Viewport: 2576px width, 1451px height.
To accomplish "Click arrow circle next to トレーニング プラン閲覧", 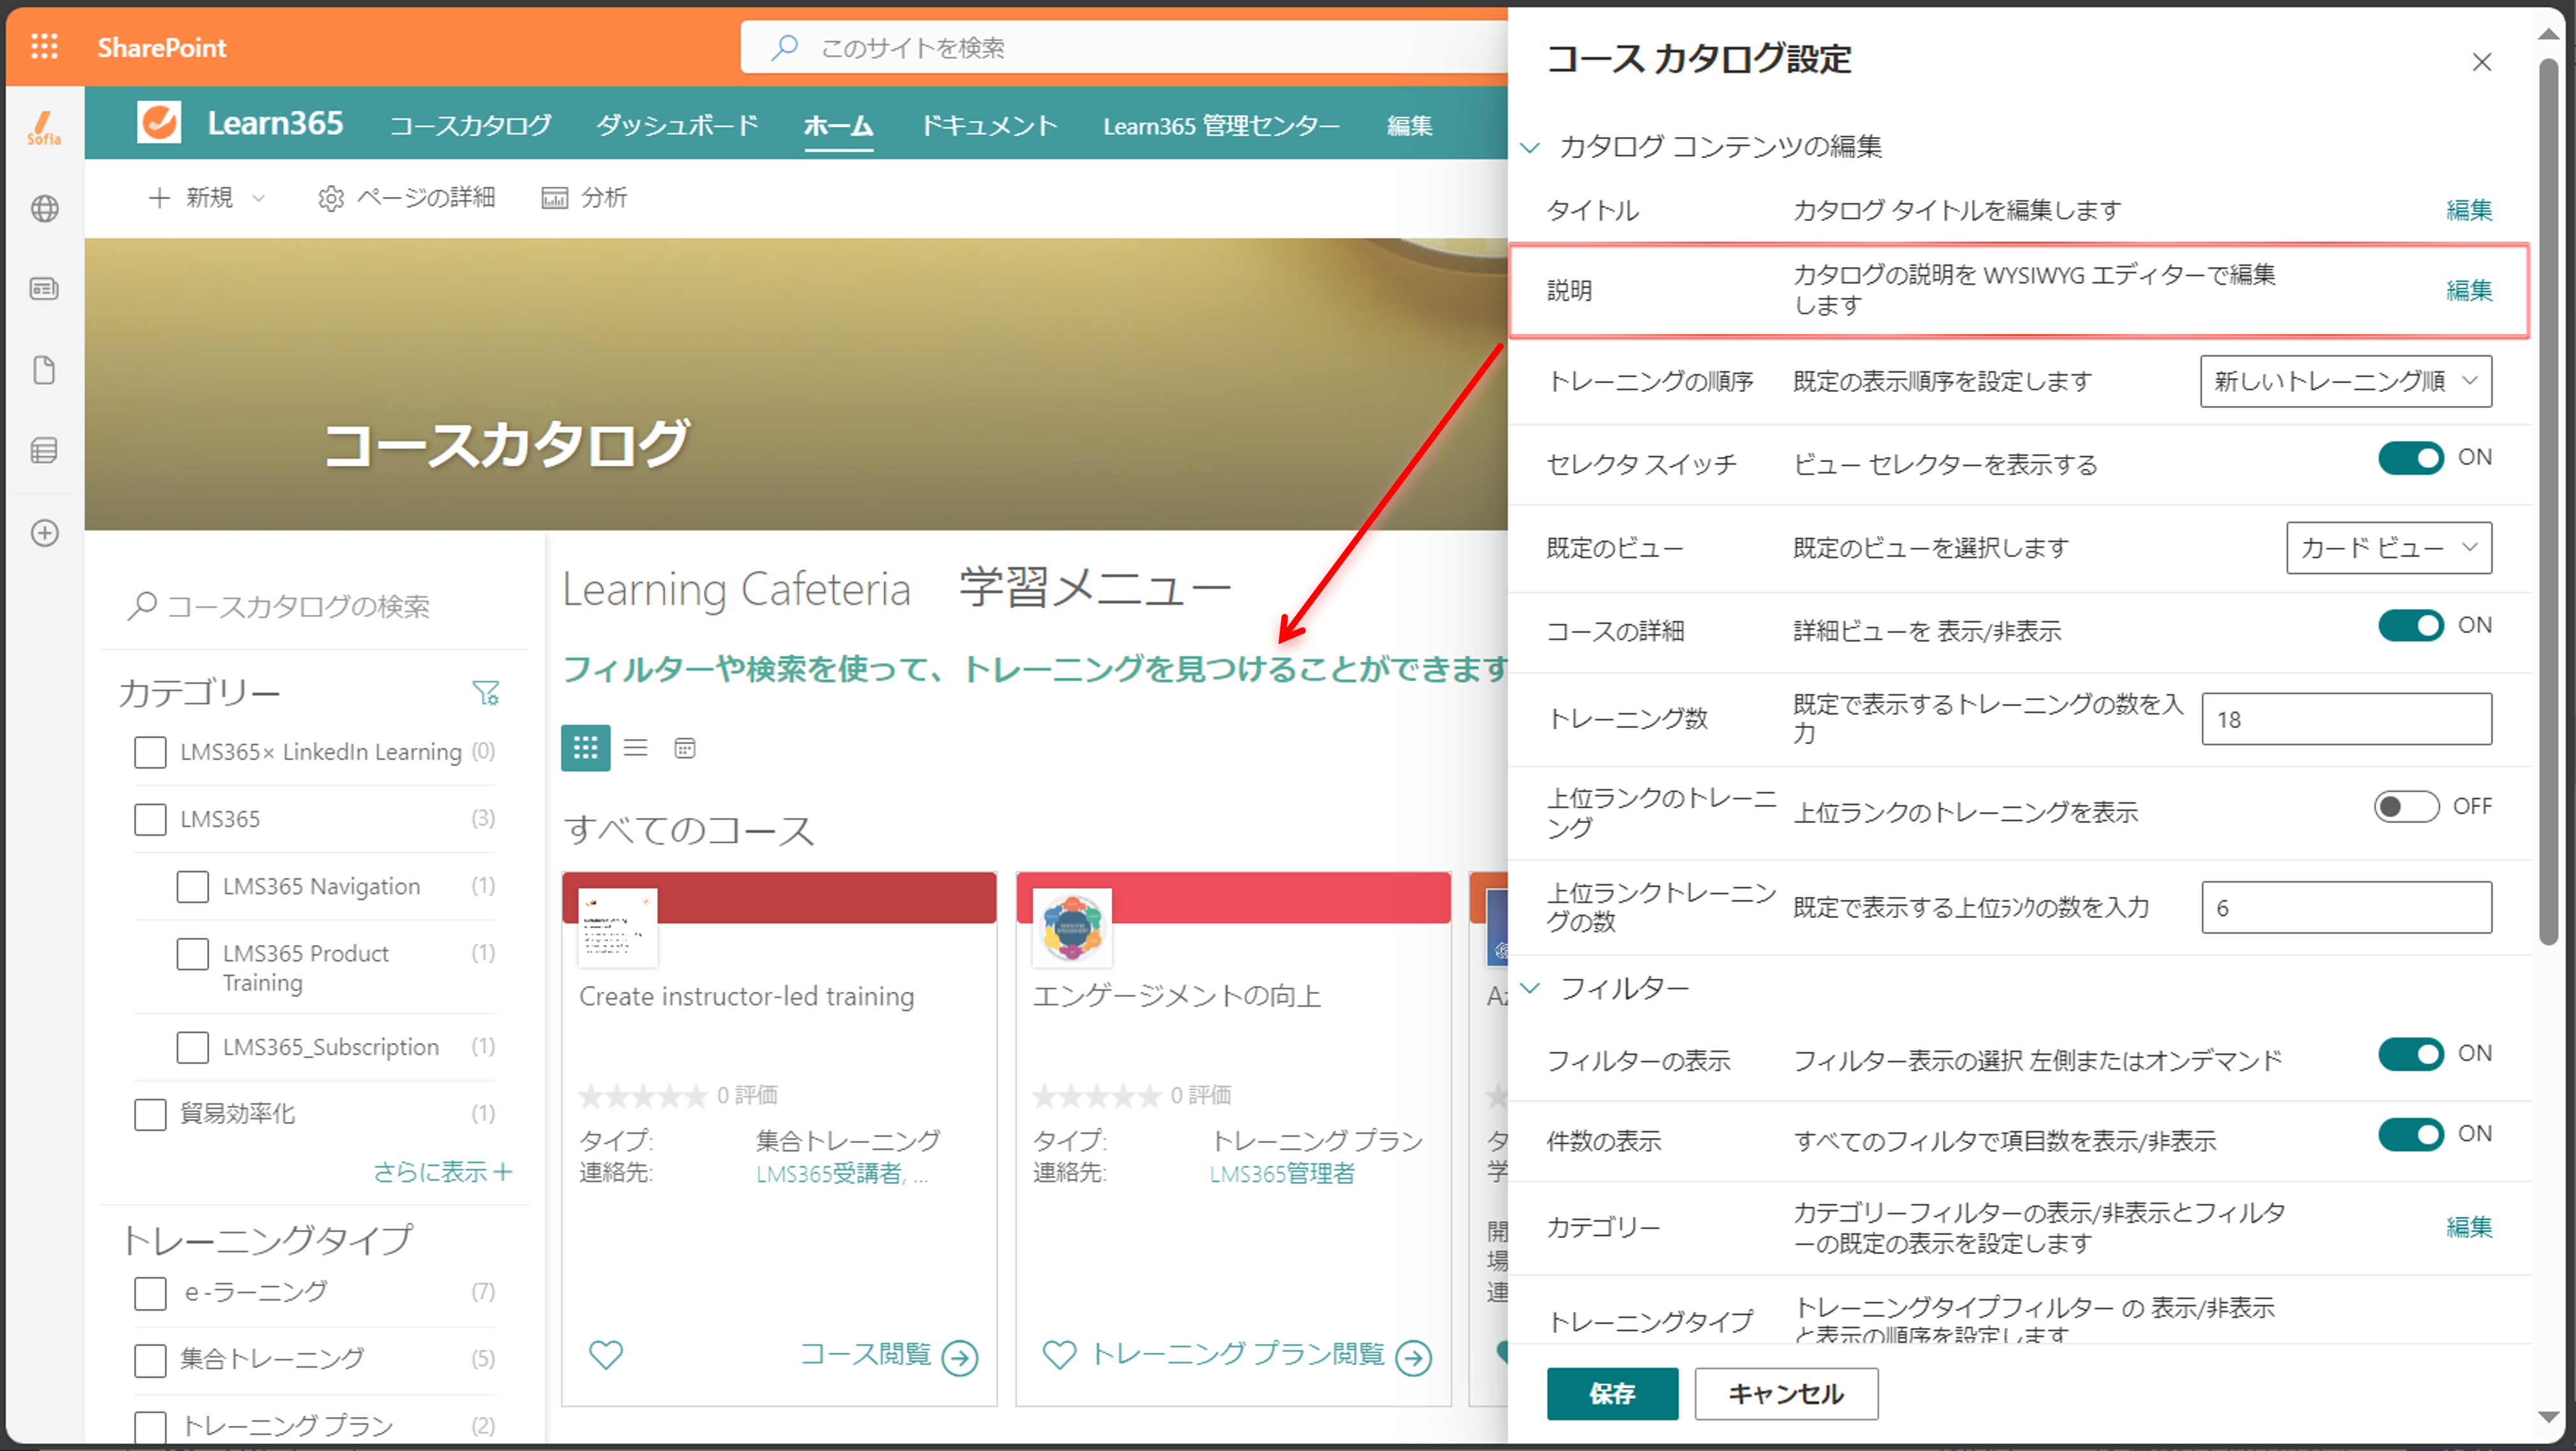I will coord(1413,1357).
